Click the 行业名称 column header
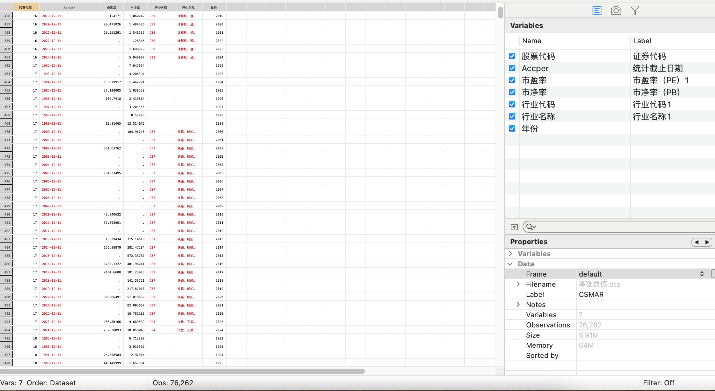 188,8
